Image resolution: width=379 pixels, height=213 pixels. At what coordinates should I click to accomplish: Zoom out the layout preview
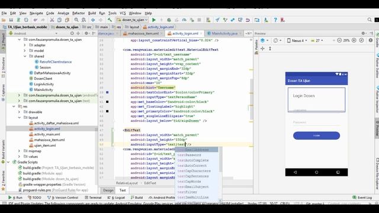(339, 41)
